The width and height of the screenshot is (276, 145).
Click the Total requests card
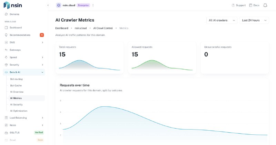tap(89, 58)
